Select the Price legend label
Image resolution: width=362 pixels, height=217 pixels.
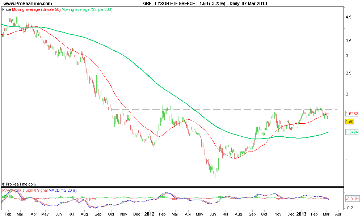pyautogui.click(x=7, y=10)
